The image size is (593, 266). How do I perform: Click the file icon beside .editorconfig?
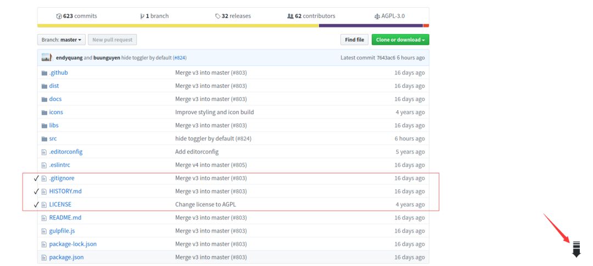[44, 152]
